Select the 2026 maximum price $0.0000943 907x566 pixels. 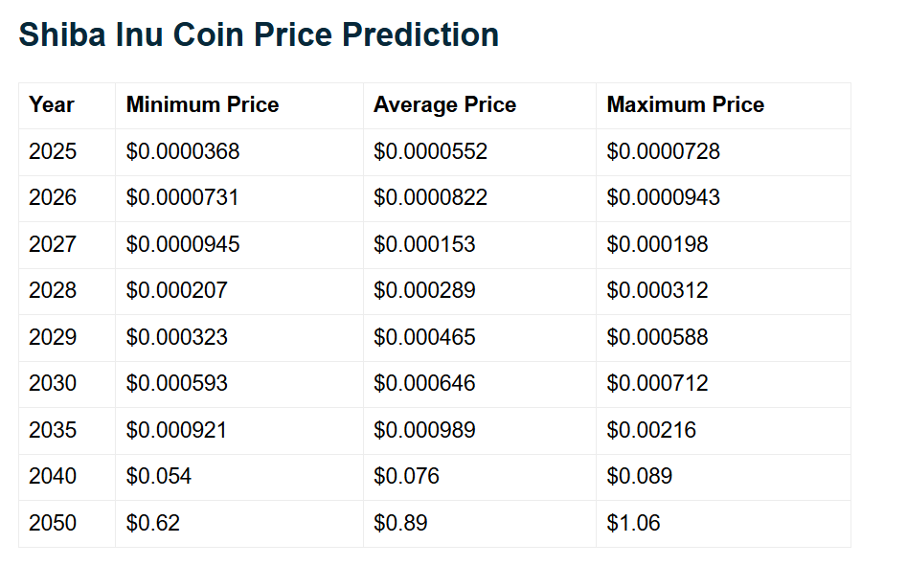[x=663, y=198]
